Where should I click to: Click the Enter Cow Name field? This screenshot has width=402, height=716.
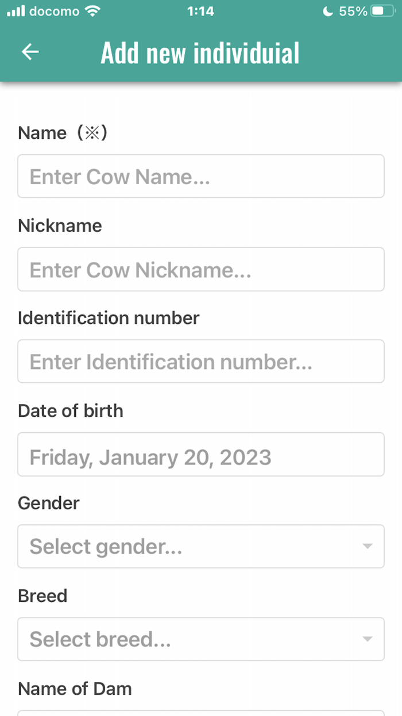point(201,176)
